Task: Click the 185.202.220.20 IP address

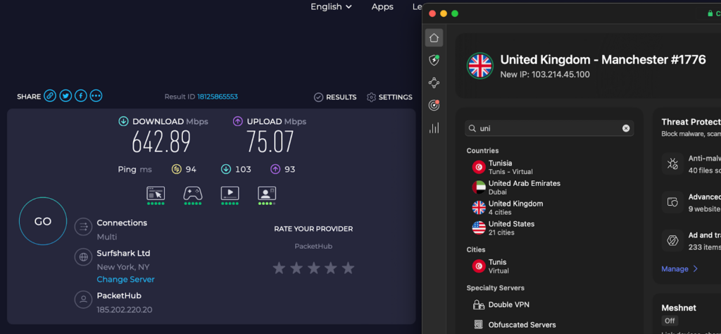Action: [x=125, y=310]
